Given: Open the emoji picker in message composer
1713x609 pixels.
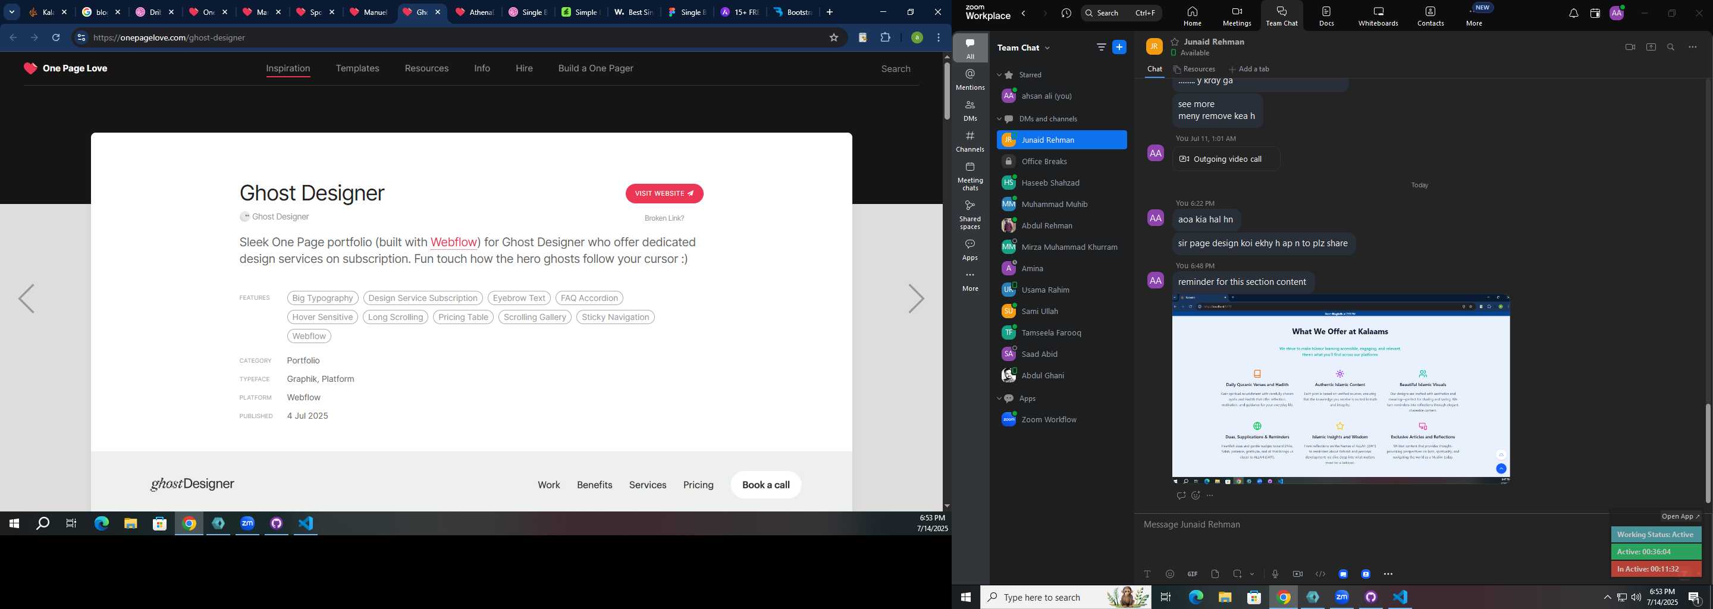Looking at the screenshot, I should tap(1170, 574).
